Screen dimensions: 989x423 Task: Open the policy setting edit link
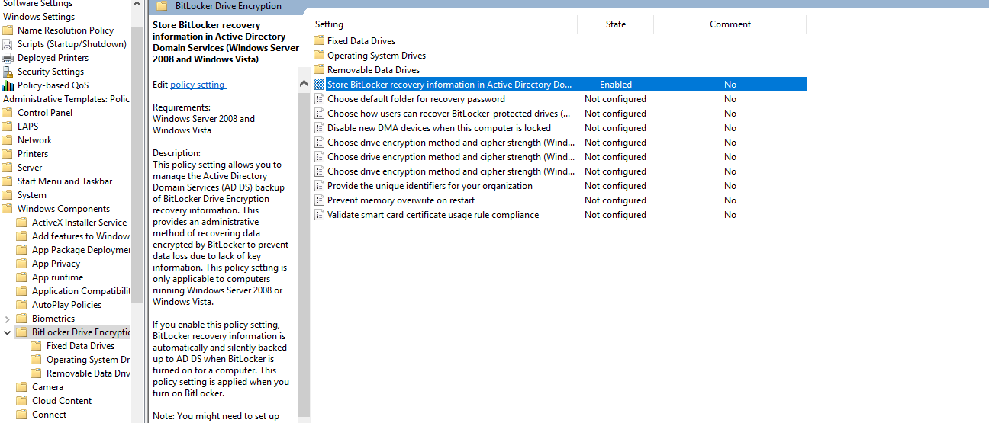point(198,85)
